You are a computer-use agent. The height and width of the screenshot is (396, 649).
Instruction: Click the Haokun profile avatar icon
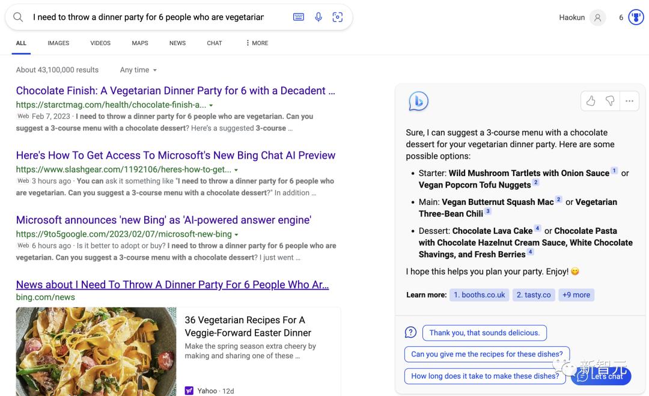tap(597, 17)
